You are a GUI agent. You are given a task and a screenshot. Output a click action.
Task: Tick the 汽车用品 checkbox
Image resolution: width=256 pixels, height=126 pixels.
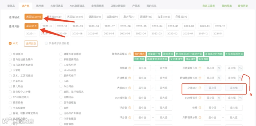point(10,81)
